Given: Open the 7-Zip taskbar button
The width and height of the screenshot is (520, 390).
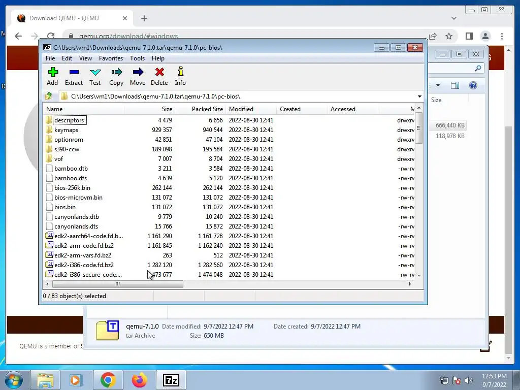Looking at the screenshot, I should 171,380.
